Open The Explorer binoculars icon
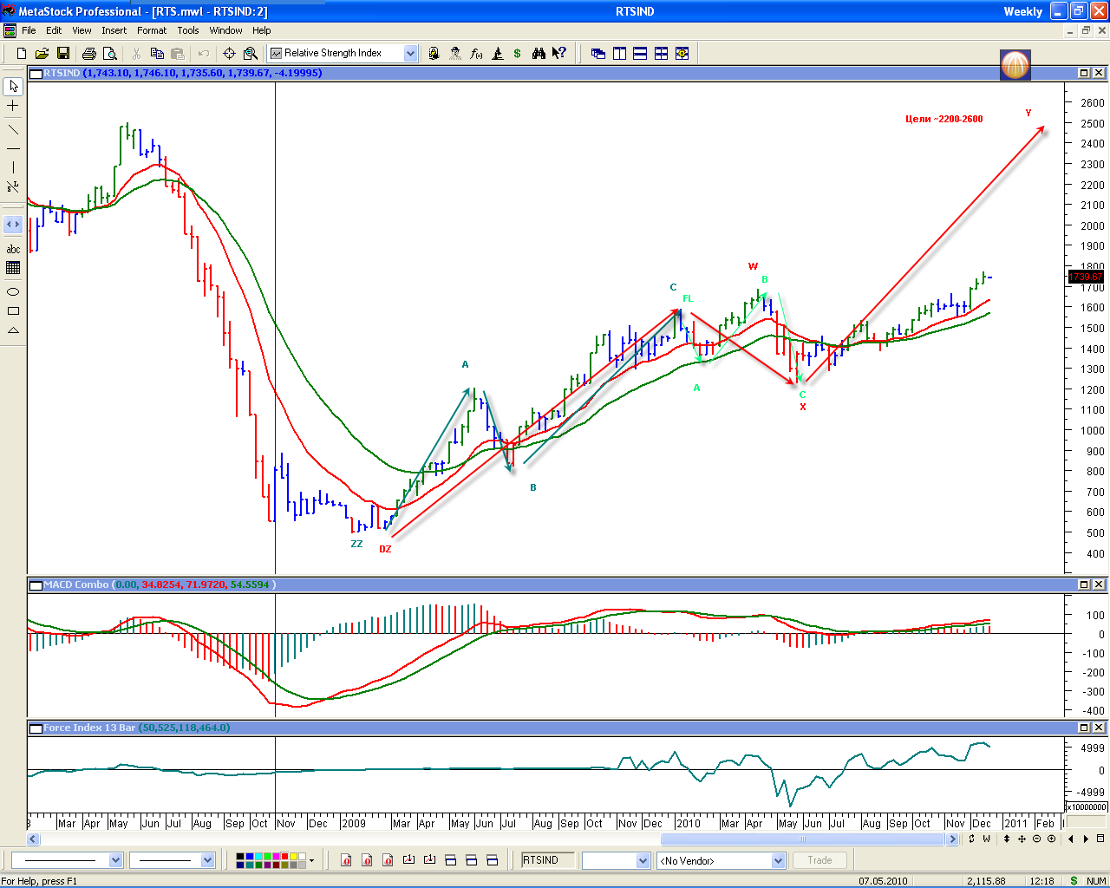This screenshot has width=1110, height=888. (539, 54)
